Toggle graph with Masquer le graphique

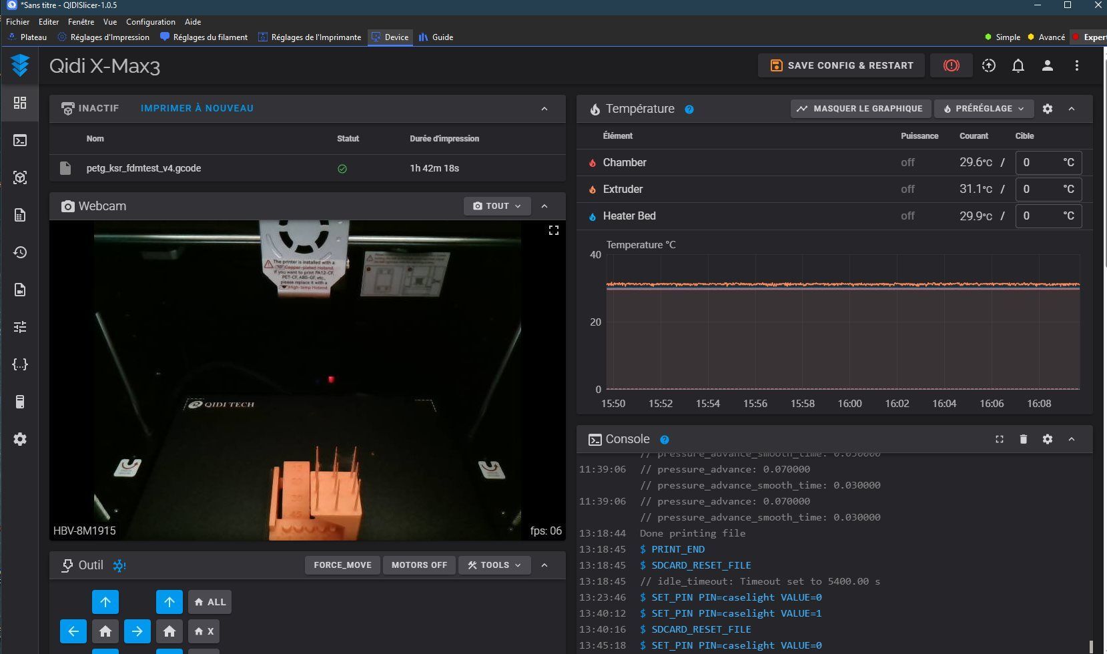pyautogui.click(x=859, y=109)
